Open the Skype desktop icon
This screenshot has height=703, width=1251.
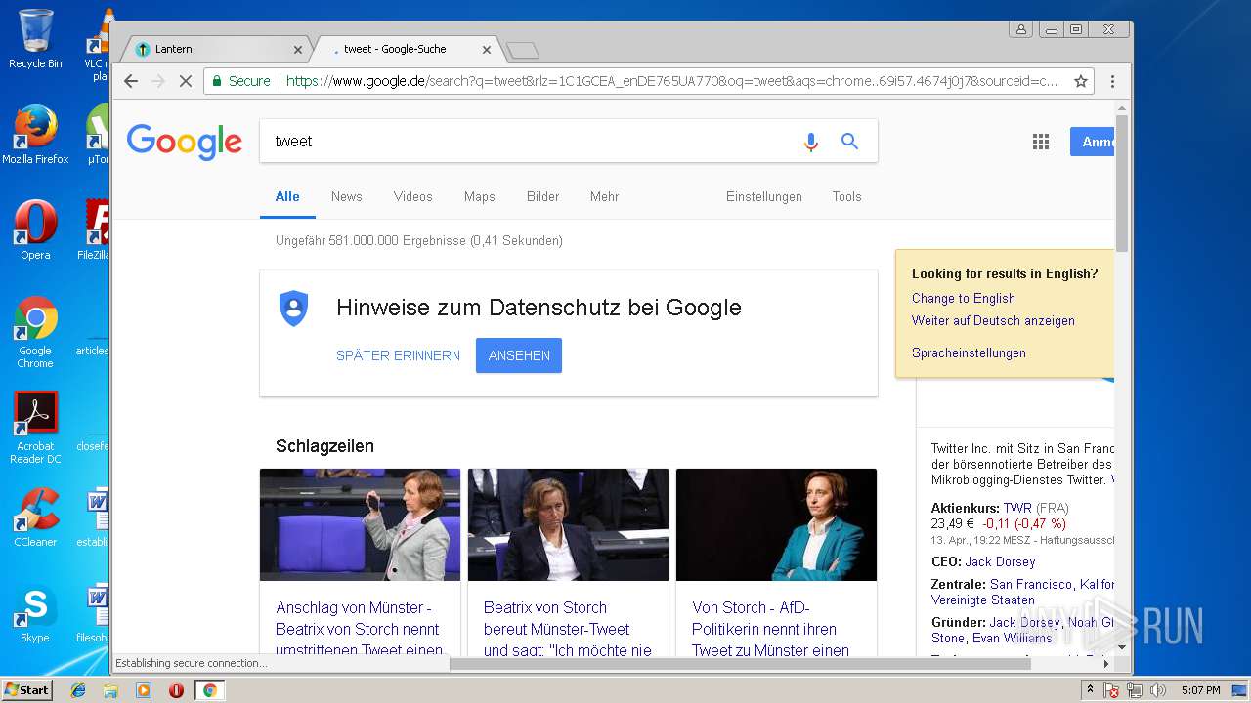pyautogui.click(x=35, y=613)
